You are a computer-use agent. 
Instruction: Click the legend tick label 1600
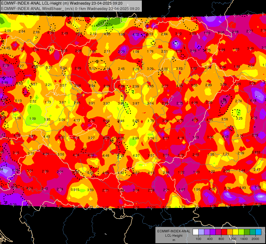(x=244, y=239)
